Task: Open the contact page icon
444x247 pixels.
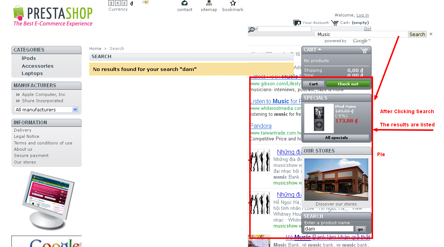Action: click(185, 3)
